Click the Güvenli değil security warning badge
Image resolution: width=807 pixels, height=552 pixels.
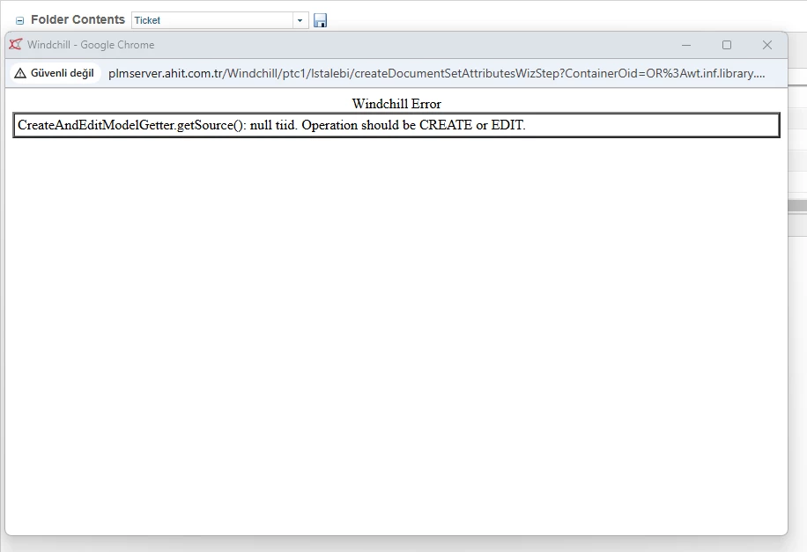click(x=55, y=73)
